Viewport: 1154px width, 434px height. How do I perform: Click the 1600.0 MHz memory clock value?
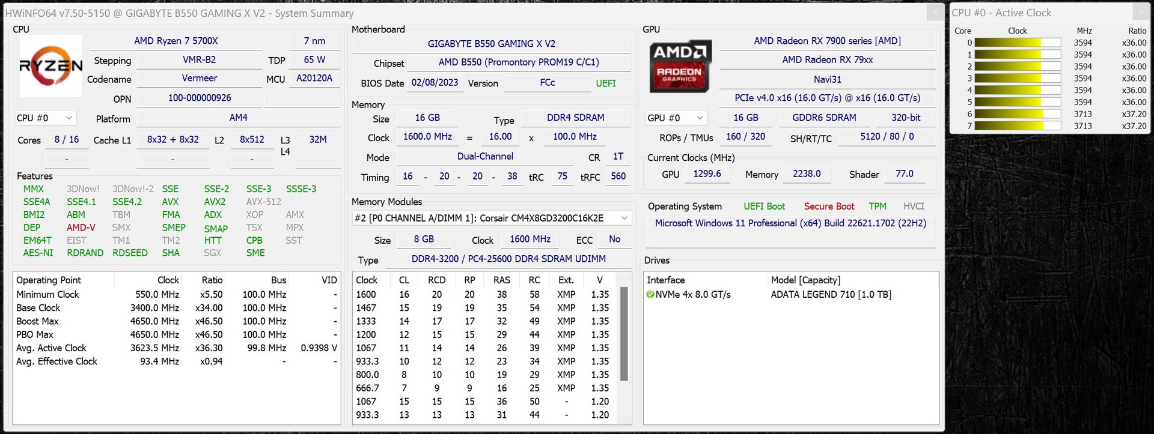coord(427,137)
